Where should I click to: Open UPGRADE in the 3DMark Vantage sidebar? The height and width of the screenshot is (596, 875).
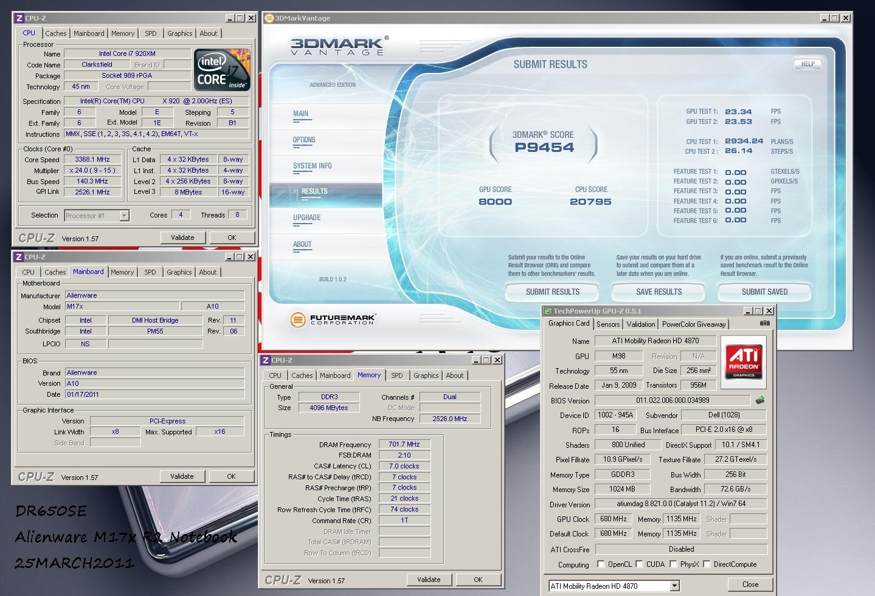pyautogui.click(x=306, y=218)
